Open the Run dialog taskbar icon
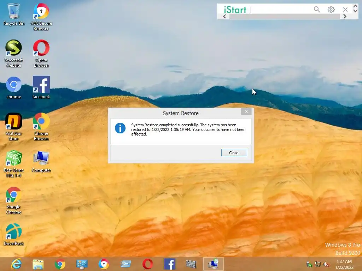Viewport: 362px width, 271px height. click(x=126, y=264)
